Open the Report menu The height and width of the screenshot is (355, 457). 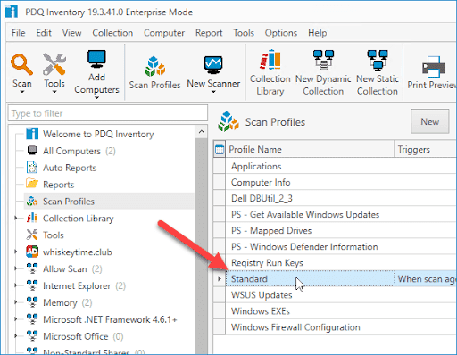tap(209, 33)
